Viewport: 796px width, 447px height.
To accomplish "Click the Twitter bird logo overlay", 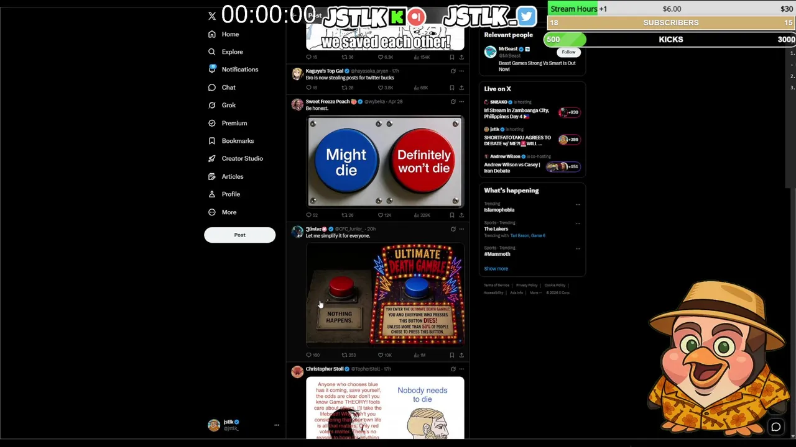I will coord(526,17).
